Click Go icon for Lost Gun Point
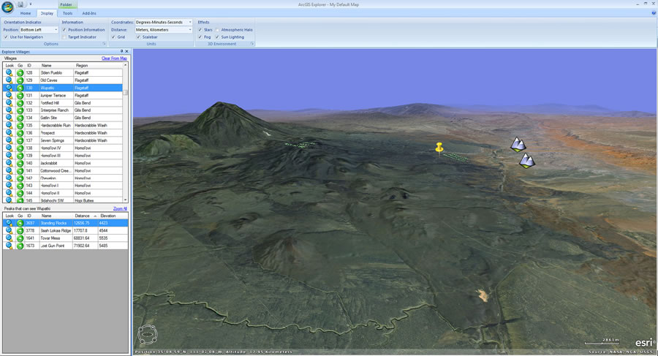This screenshot has height=356, width=658. pos(20,246)
